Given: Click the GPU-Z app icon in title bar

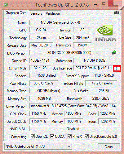Looking at the screenshot, I should [6, 5].
